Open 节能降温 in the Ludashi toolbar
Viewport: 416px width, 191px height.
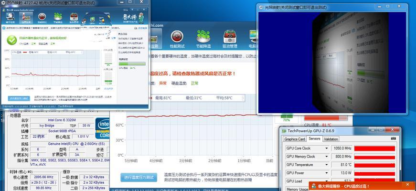coord(203,39)
